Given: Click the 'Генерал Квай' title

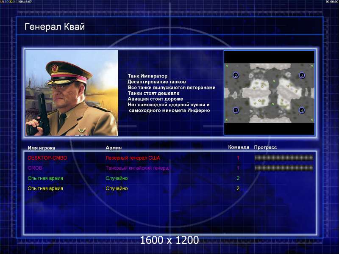Looking at the screenshot, I should pos(55,27).
